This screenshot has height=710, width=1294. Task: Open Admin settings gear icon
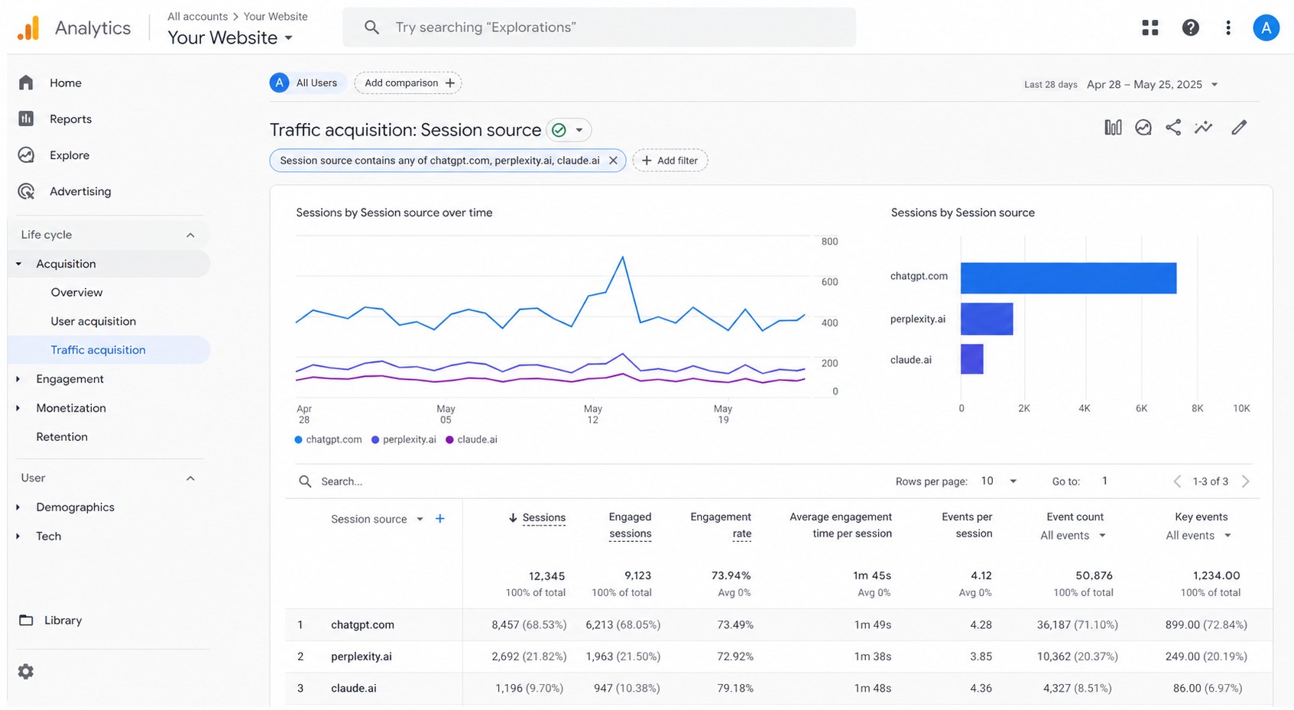click(26, 671)
